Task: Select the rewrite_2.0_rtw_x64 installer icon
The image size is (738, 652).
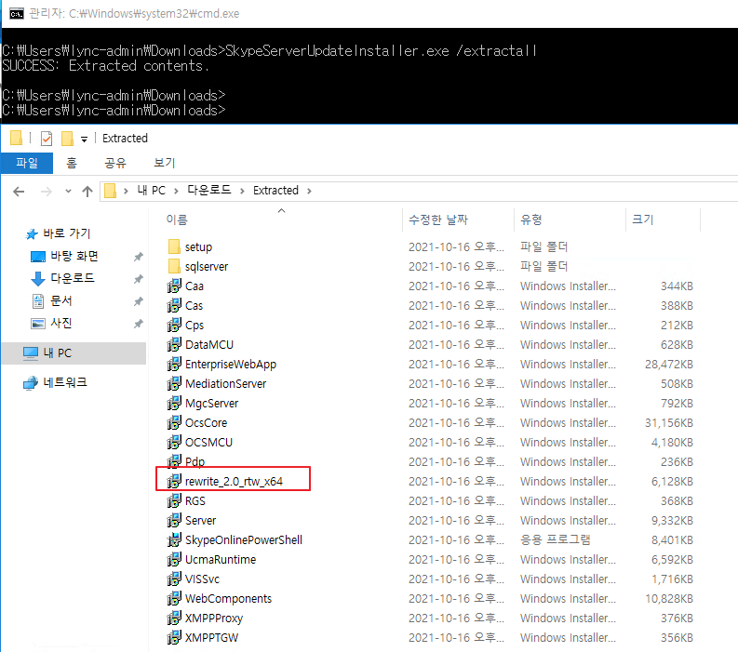Action: 174,481
